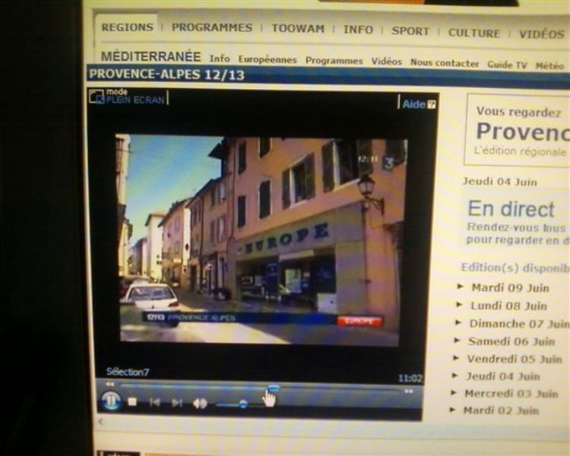570x456 pixels.
Task: Open the SPORT section
Action: [410, 31]
